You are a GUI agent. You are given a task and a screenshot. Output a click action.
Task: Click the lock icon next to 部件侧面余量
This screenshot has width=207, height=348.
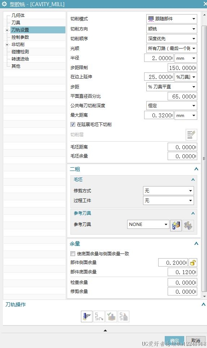point(193,263)
